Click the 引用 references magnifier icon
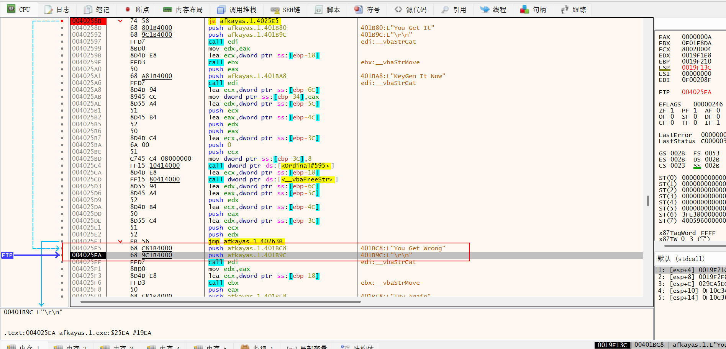This screenshot has height=349, width=726. (445, 10)
